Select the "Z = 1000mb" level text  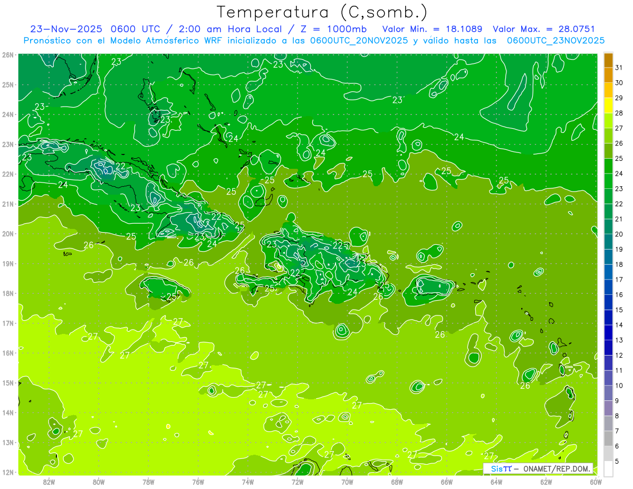[x=334, y=29]
